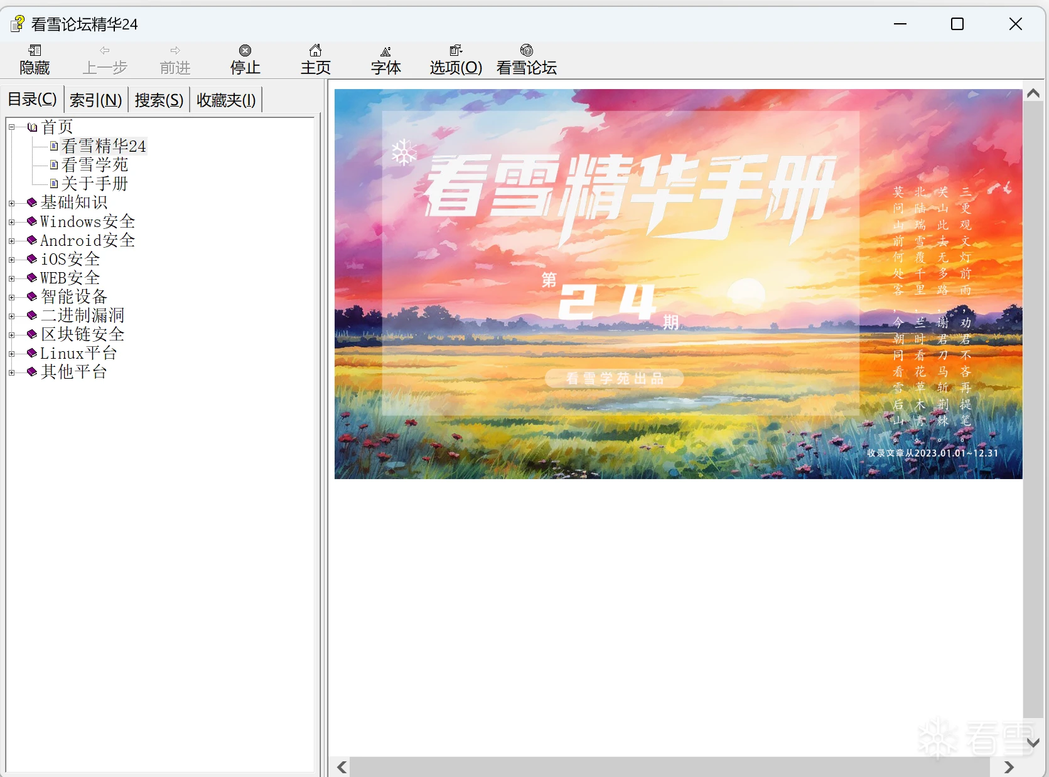
Task: Click the purple book icon beside 区块链安全
Action: coord(32,334)
